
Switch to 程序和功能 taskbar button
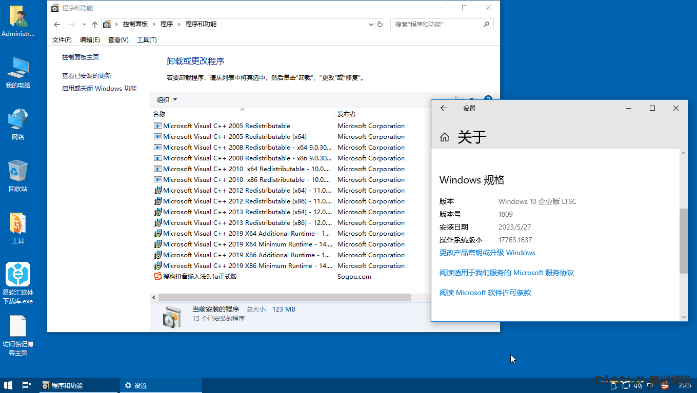coord(78,385)
